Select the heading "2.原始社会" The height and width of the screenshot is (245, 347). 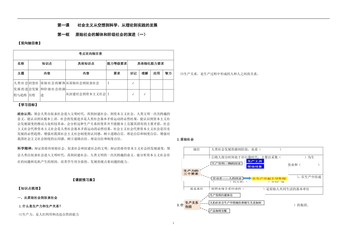pos(185,139)
